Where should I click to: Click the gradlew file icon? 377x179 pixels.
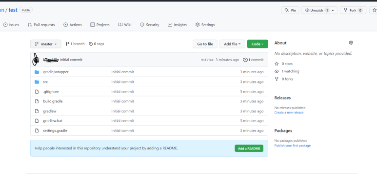(x=37, y=111)
